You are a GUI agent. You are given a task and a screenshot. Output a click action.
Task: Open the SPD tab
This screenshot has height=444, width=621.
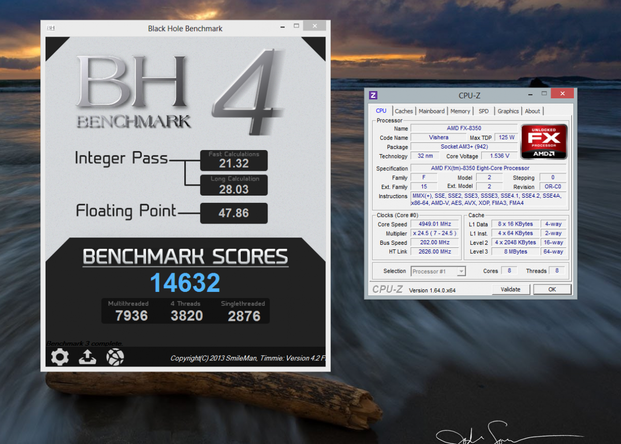(483, 111)
